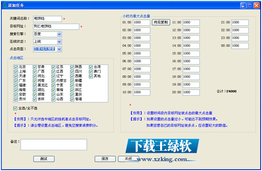
Task: Toggle the 福建 checkbox
Action: 16,85
